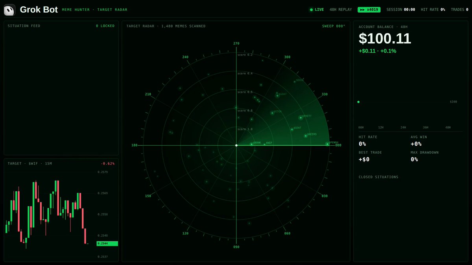472x265 pixels.
Task: Click the 0.2579 price axis label
Action: pyautogui.click(x=103, y=172)
